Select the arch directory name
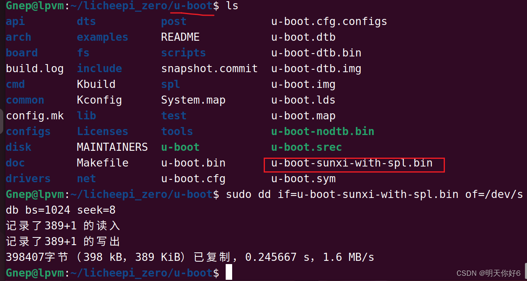Image resolution: width=527 pixels, height=281 pixels. click(18, 37)
